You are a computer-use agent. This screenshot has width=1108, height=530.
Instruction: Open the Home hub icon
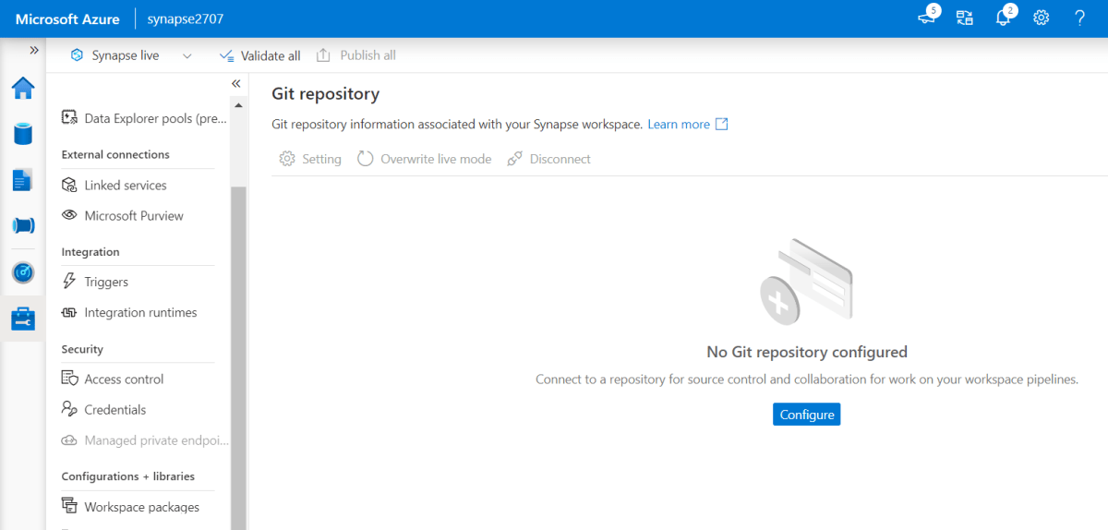[23, 88]
